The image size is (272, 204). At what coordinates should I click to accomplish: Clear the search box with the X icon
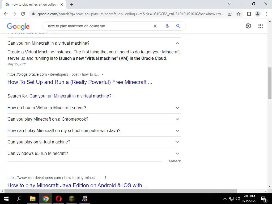click(155, 26)
